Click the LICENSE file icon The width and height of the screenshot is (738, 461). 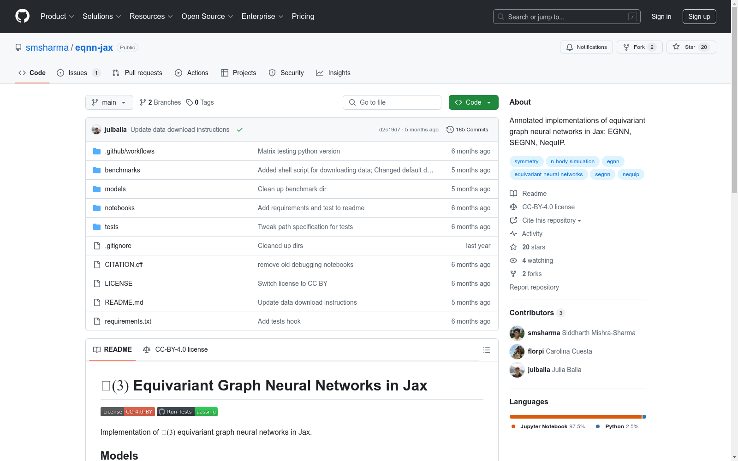tap(97, 284)
